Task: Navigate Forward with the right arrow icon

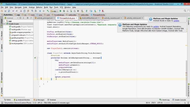Action: pos(44,11)
